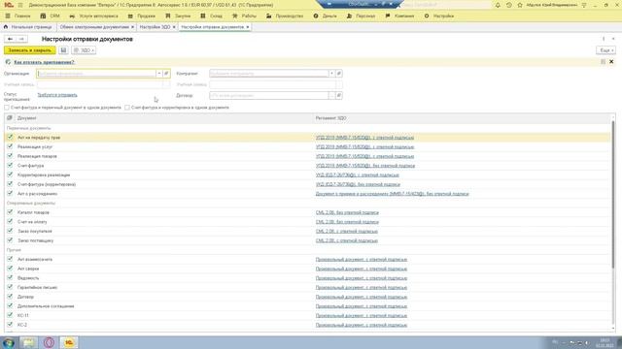Close the Обмен электронными документами tab
Viewport: 622px width, 349px height.
[132, 27]
